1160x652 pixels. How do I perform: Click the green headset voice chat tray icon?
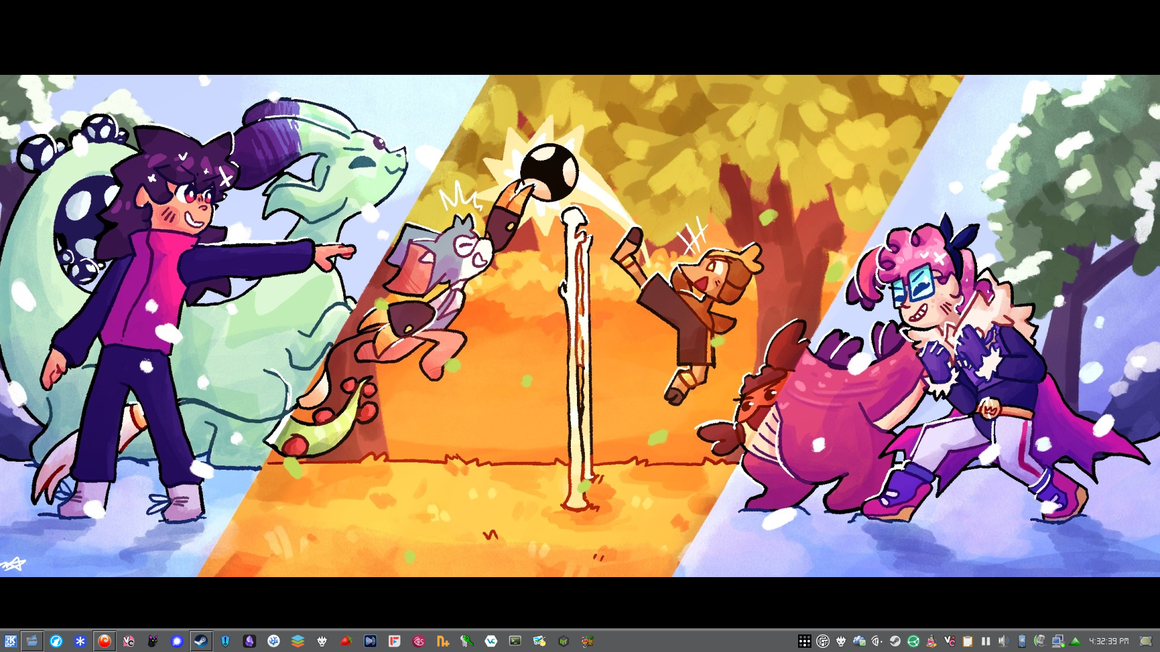(1040, 641)
